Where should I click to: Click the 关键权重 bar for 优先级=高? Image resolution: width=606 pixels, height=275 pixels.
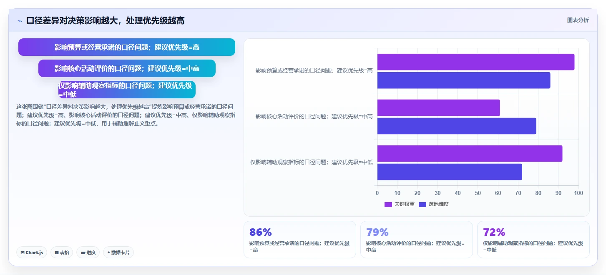click(476, 62)
